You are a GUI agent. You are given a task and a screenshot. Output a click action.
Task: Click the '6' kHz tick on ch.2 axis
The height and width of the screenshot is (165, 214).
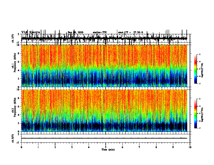pos(19,106)
